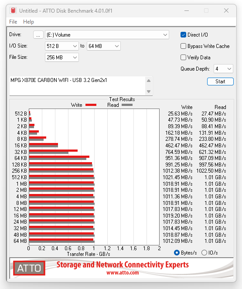Open the File menu
This screenshot has height=289, width=242.
click(x=13, y=22)
